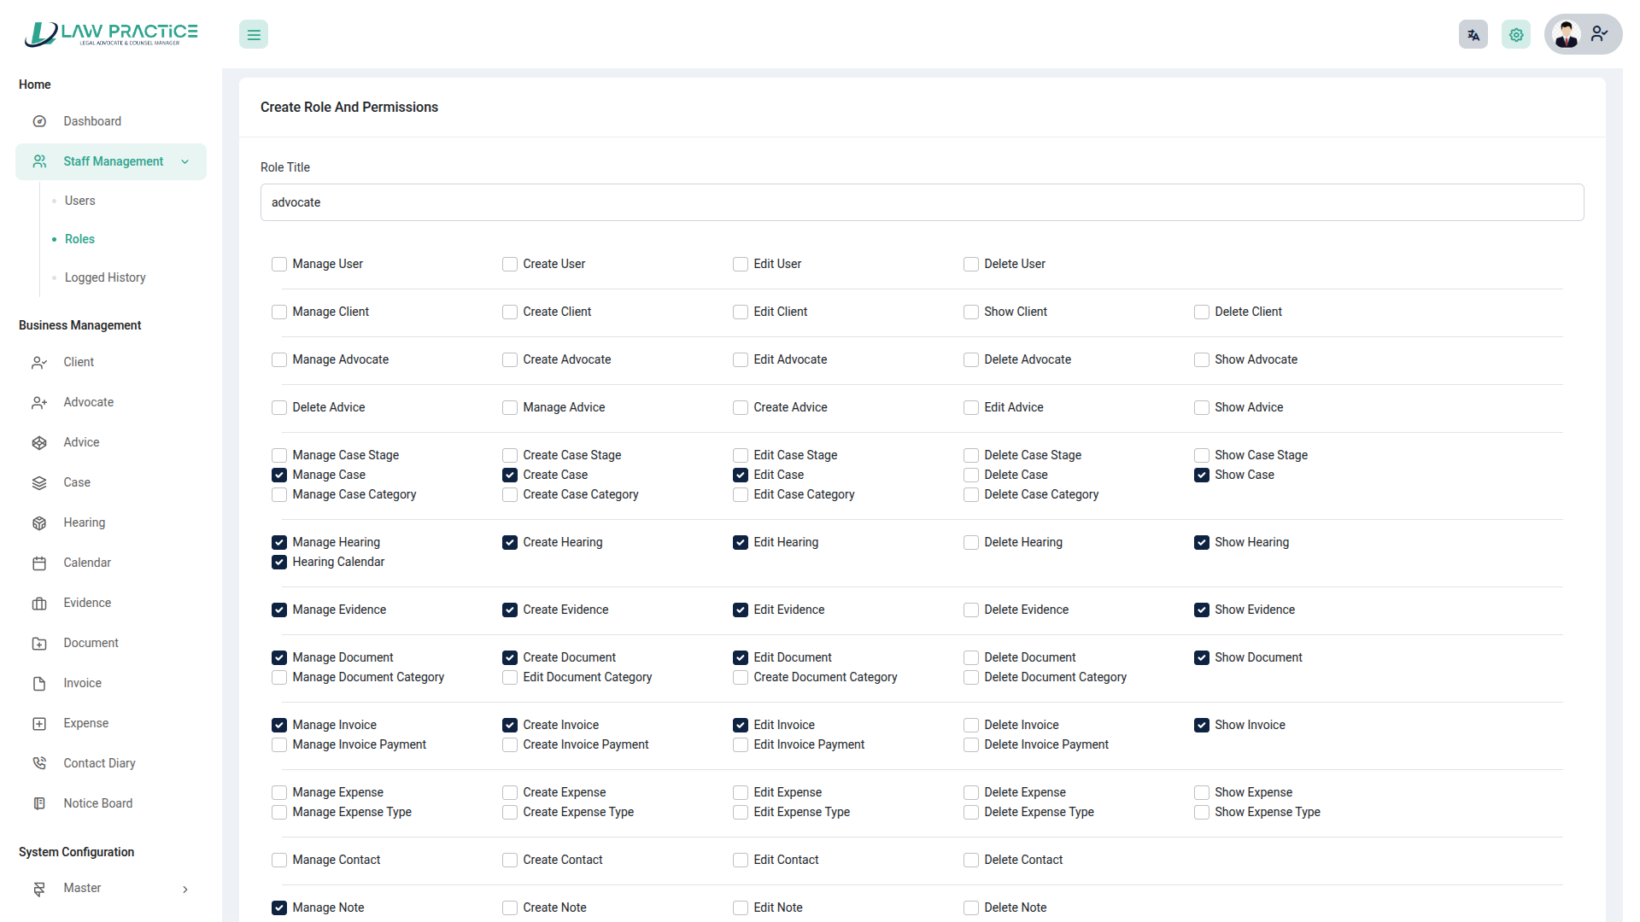
Task: Collapse the Staff Management chevron
Action: (184, 162)
